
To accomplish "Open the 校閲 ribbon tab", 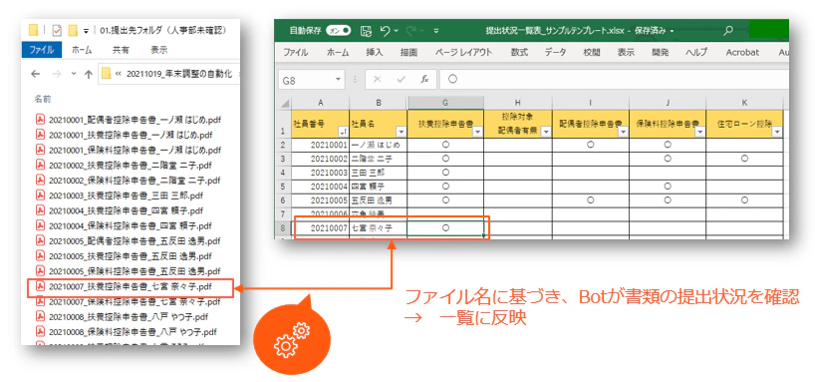I will point(592,52).
